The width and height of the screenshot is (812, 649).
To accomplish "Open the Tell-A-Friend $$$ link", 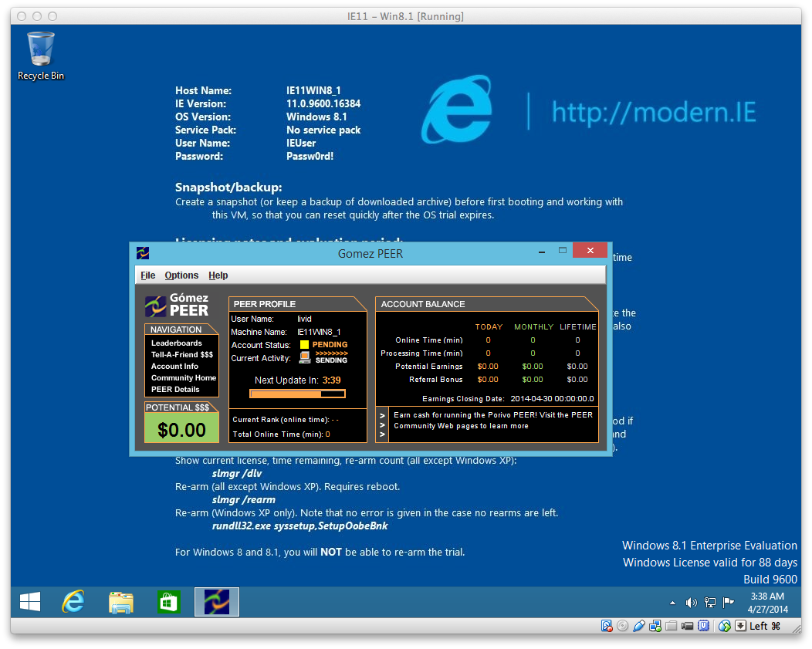I will tap(182, 355).
